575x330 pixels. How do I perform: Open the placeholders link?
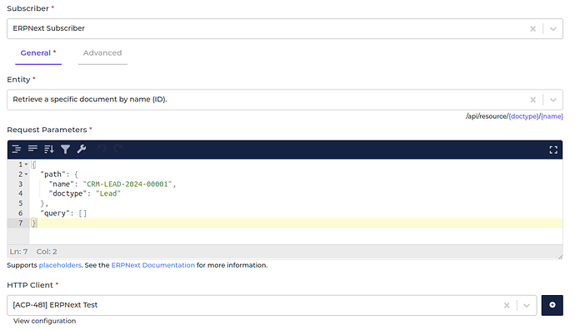pyautogui.click(x=60, y=265)
